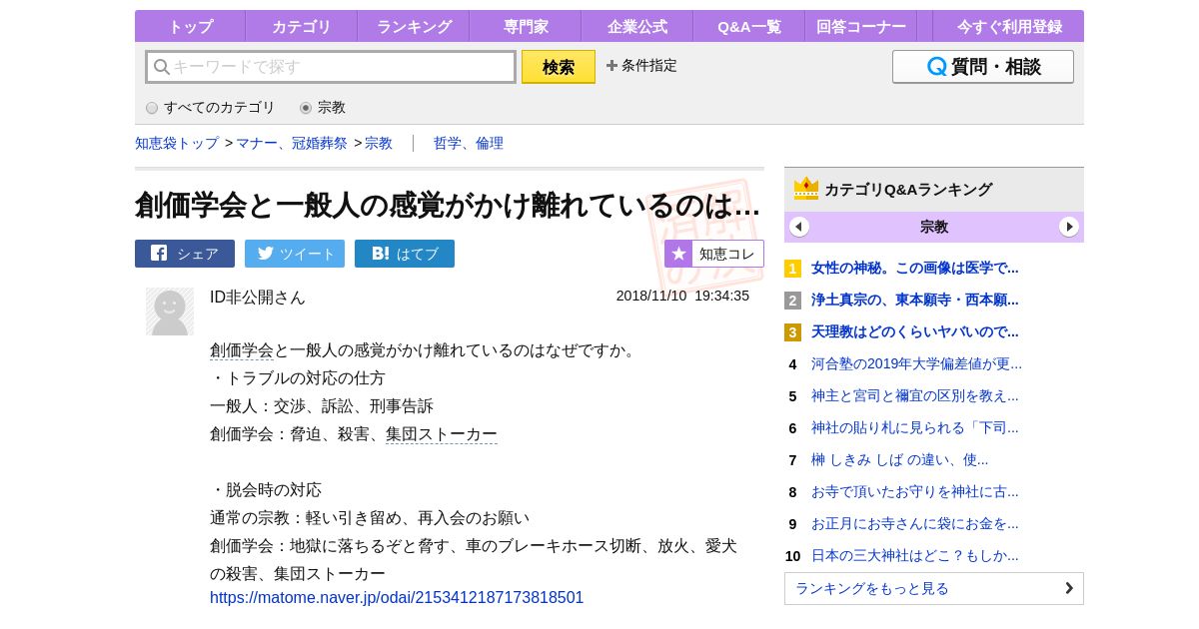The image size is (1199, 629).
Task: Click ランキングをもっと見る button
Action: [934, 588]
